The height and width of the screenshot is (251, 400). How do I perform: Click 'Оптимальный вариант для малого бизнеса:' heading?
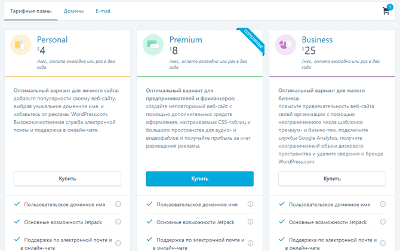[321, 94]
